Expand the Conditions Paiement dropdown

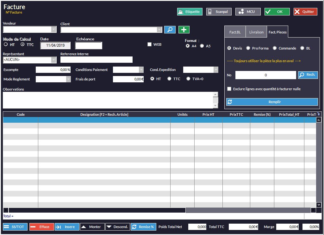tap(141, 70)
